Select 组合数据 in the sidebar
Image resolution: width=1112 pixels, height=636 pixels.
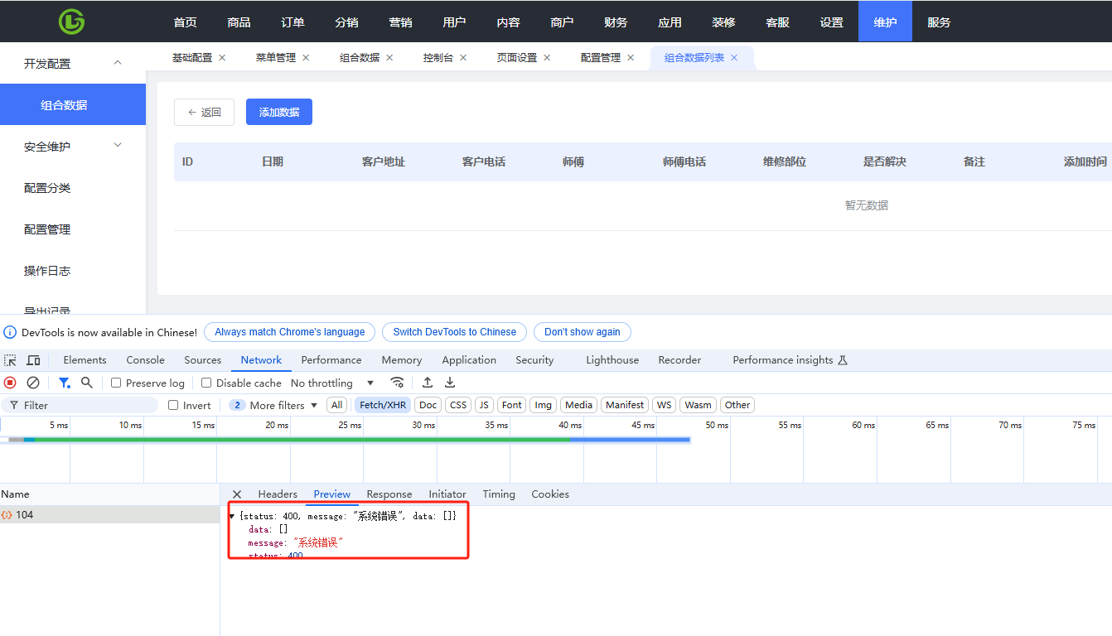73,104
